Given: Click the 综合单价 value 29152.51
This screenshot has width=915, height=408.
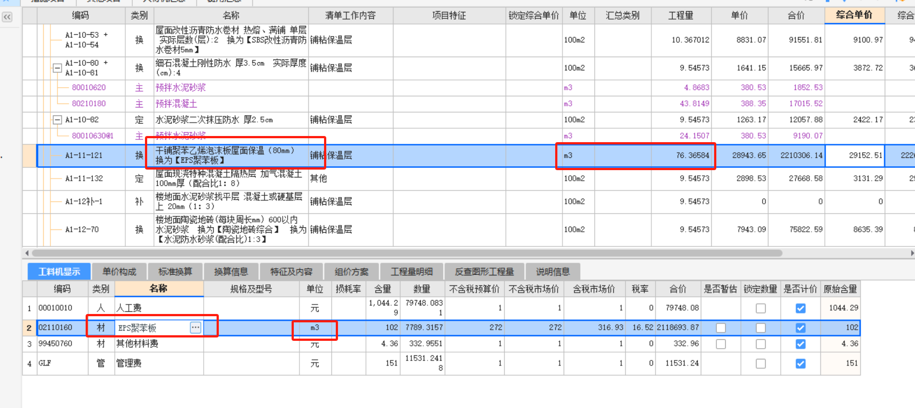Looking at the screenshot, I should coord(865,156).
